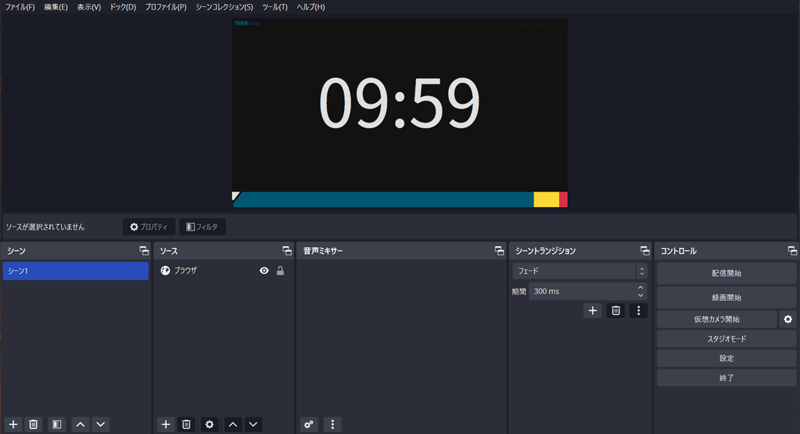Open transition properties three-dot menu

(x=638, y=311)
